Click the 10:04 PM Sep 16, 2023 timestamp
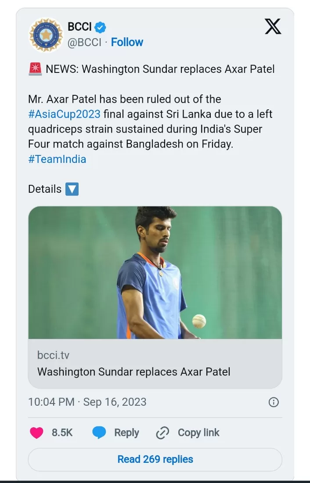Viewport: 310px width, 483px height. pyautogui.click(x=87, y=402)
